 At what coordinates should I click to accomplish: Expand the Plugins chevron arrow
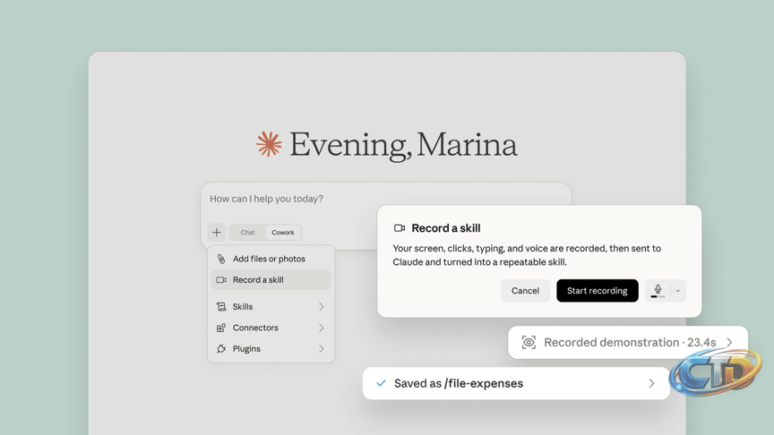click(322, 349)
